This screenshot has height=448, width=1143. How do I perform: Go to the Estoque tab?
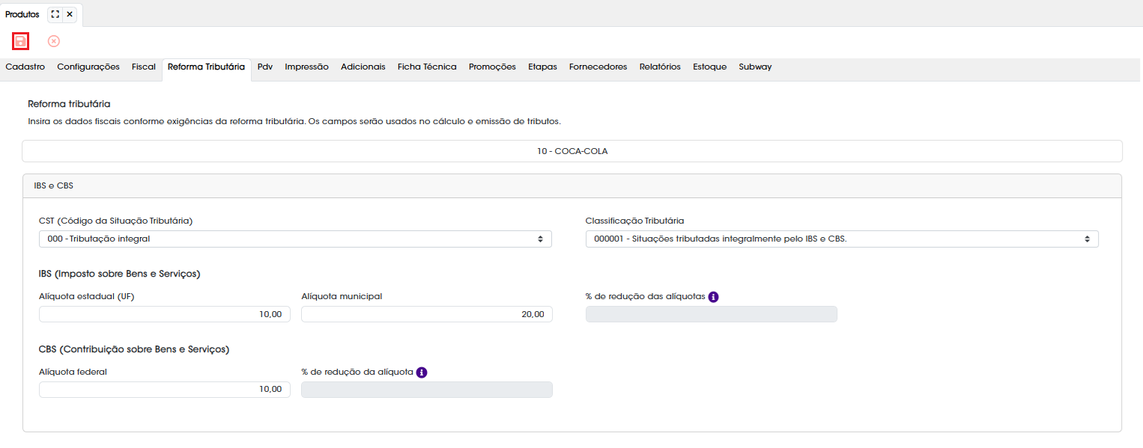pos(710,67)
